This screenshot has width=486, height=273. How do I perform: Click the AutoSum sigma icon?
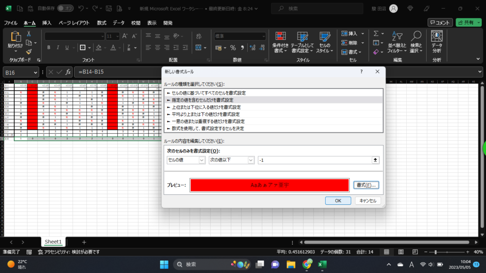point(376,34)
